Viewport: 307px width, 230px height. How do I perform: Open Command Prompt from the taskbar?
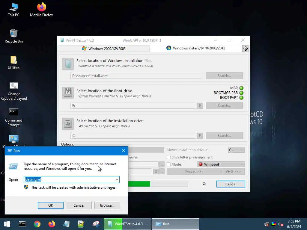[22, 224]
